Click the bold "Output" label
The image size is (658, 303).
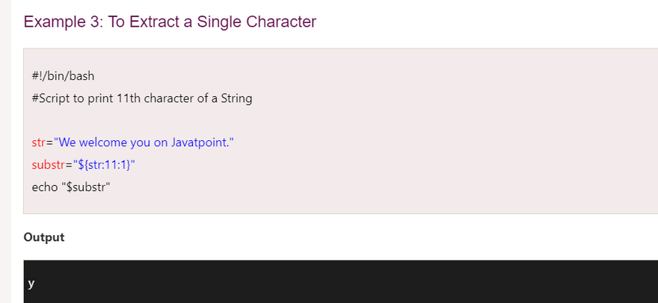click(x=44, y=237)
